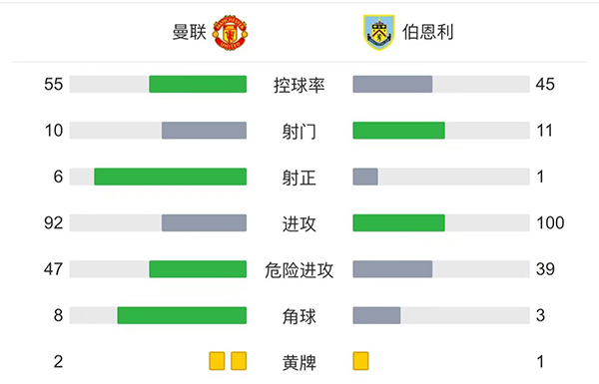
Task: Click the Manchester United crest logo
Action: tap(230, 33)
